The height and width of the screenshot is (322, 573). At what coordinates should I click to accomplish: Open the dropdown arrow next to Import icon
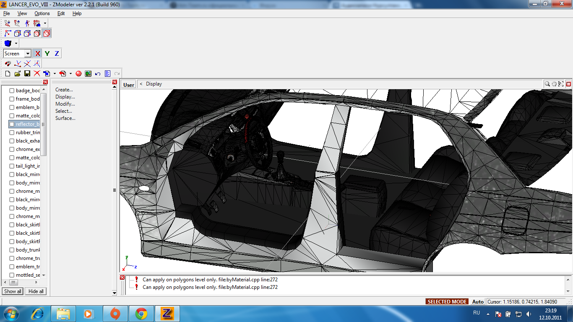tap(55, 73)
